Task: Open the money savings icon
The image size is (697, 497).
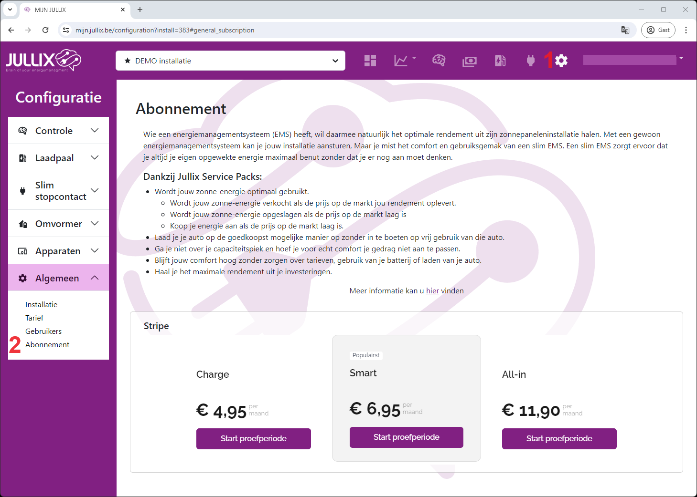Action: (x=470, y=61)
